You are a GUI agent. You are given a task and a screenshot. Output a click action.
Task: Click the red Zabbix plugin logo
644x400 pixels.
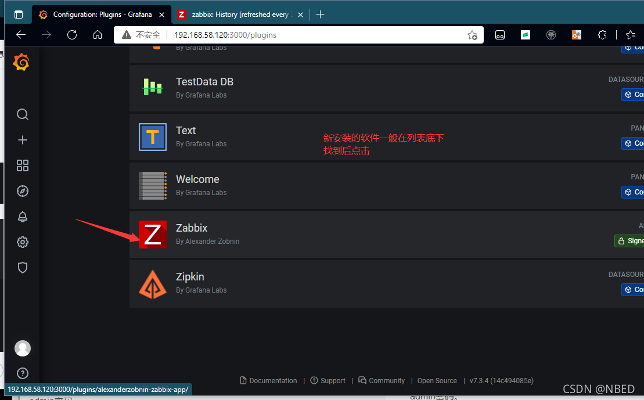pos(153,235)
